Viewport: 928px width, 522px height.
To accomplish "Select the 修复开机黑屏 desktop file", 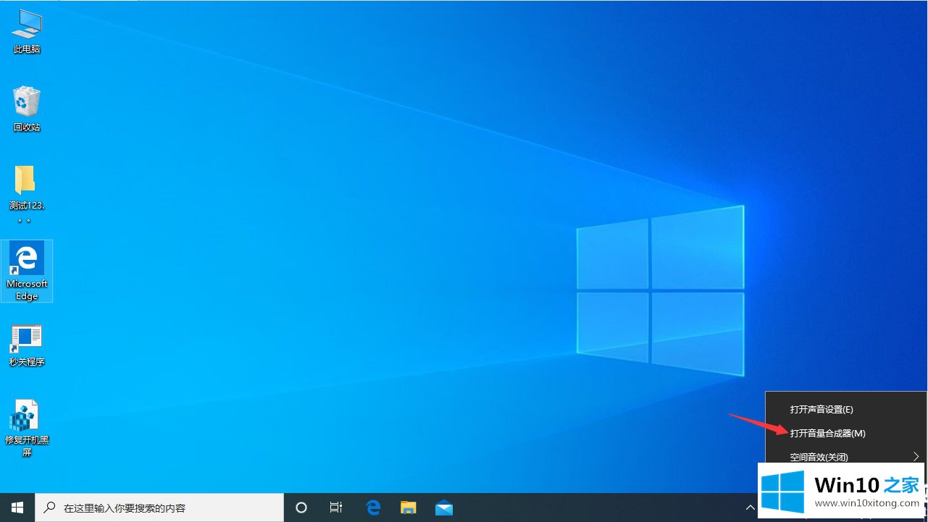I will point(26,426).
